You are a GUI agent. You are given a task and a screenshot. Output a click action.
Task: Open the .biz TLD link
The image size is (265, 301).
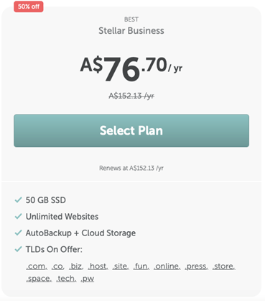76,266
